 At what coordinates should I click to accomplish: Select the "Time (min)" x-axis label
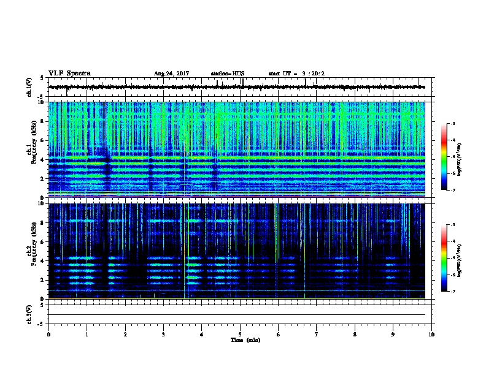(x=245, y=340)
